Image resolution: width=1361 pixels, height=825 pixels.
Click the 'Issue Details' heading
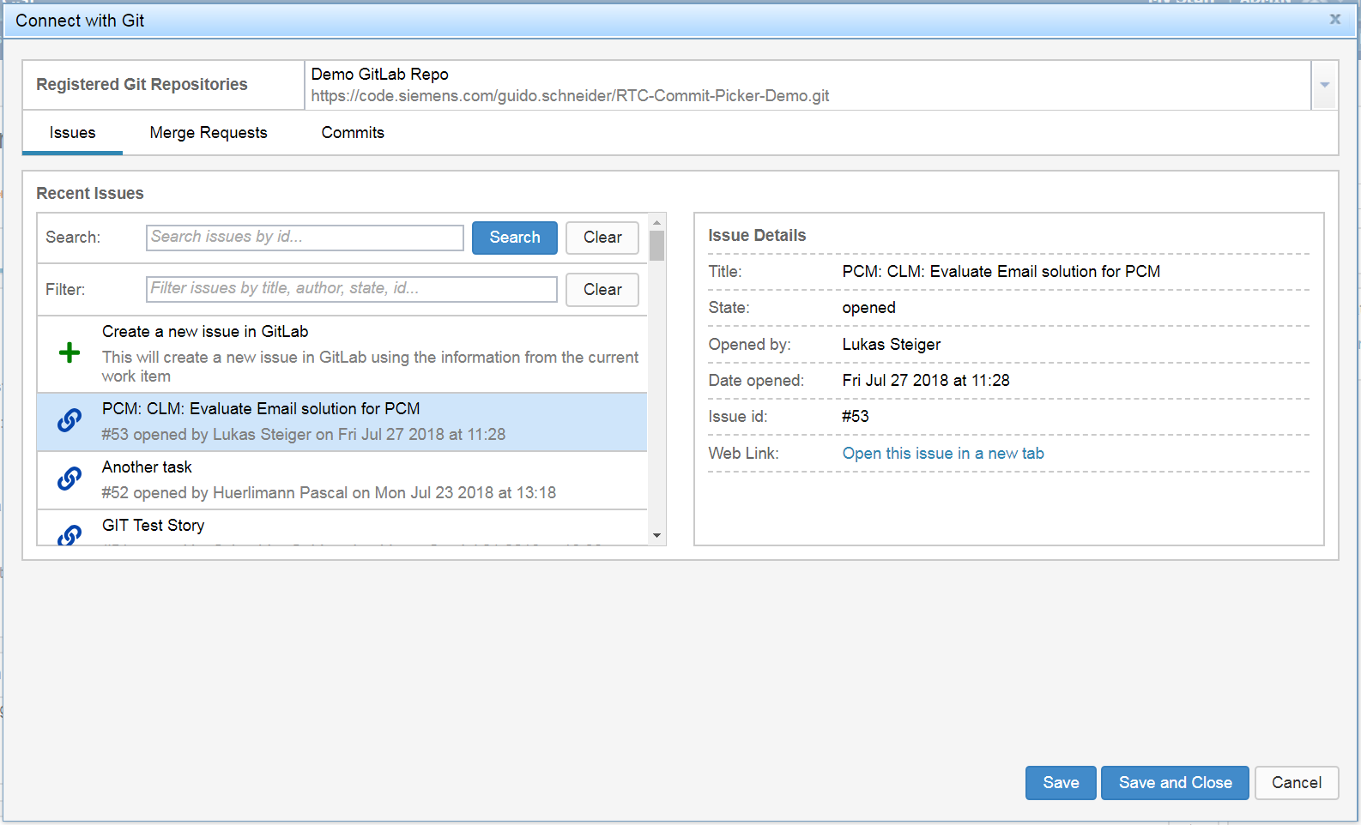pos(757,236)
